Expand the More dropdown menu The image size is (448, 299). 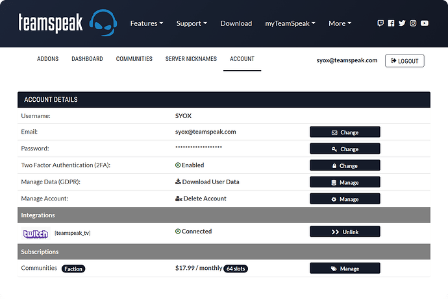pos(340,23)
